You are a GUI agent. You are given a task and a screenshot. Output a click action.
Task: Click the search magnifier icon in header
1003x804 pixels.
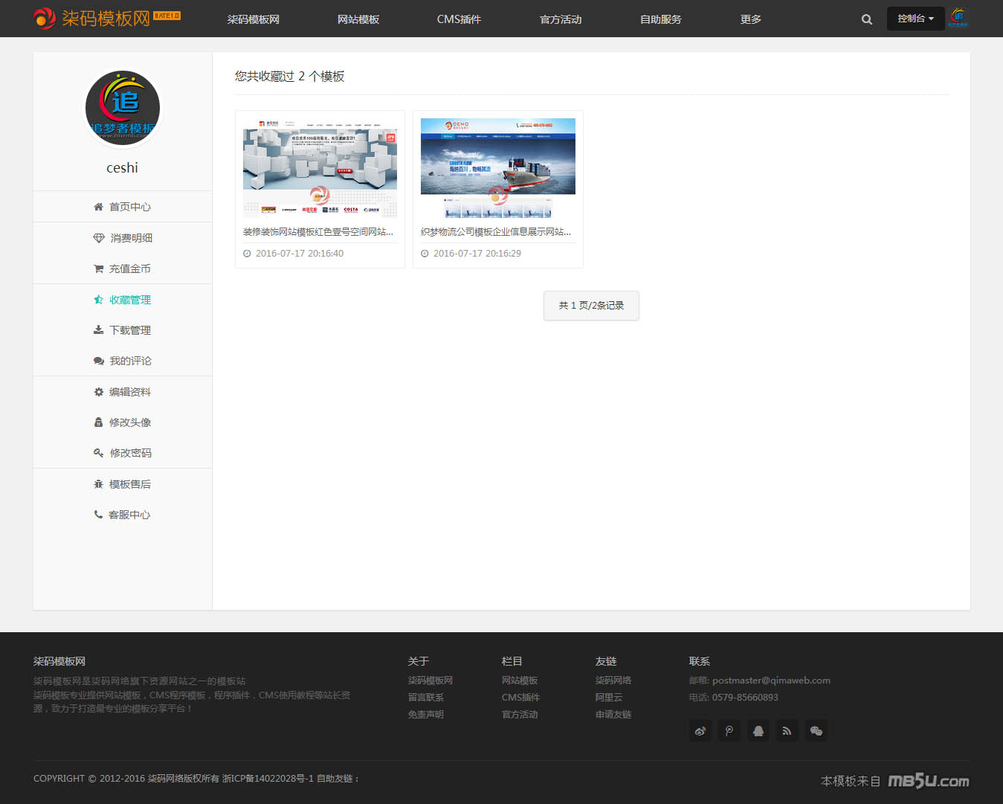866,19
